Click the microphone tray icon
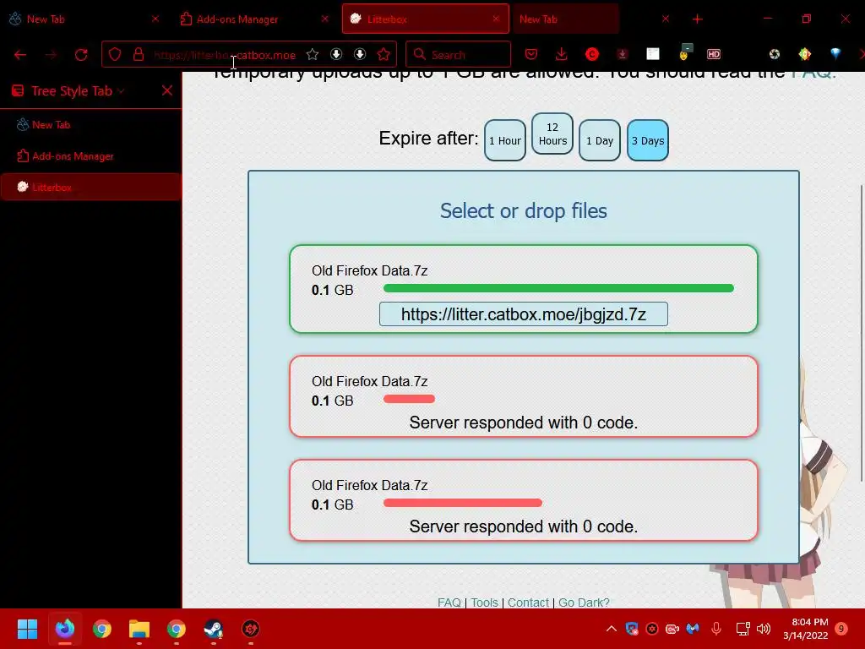The image size is (865, 649). point(716,628)
